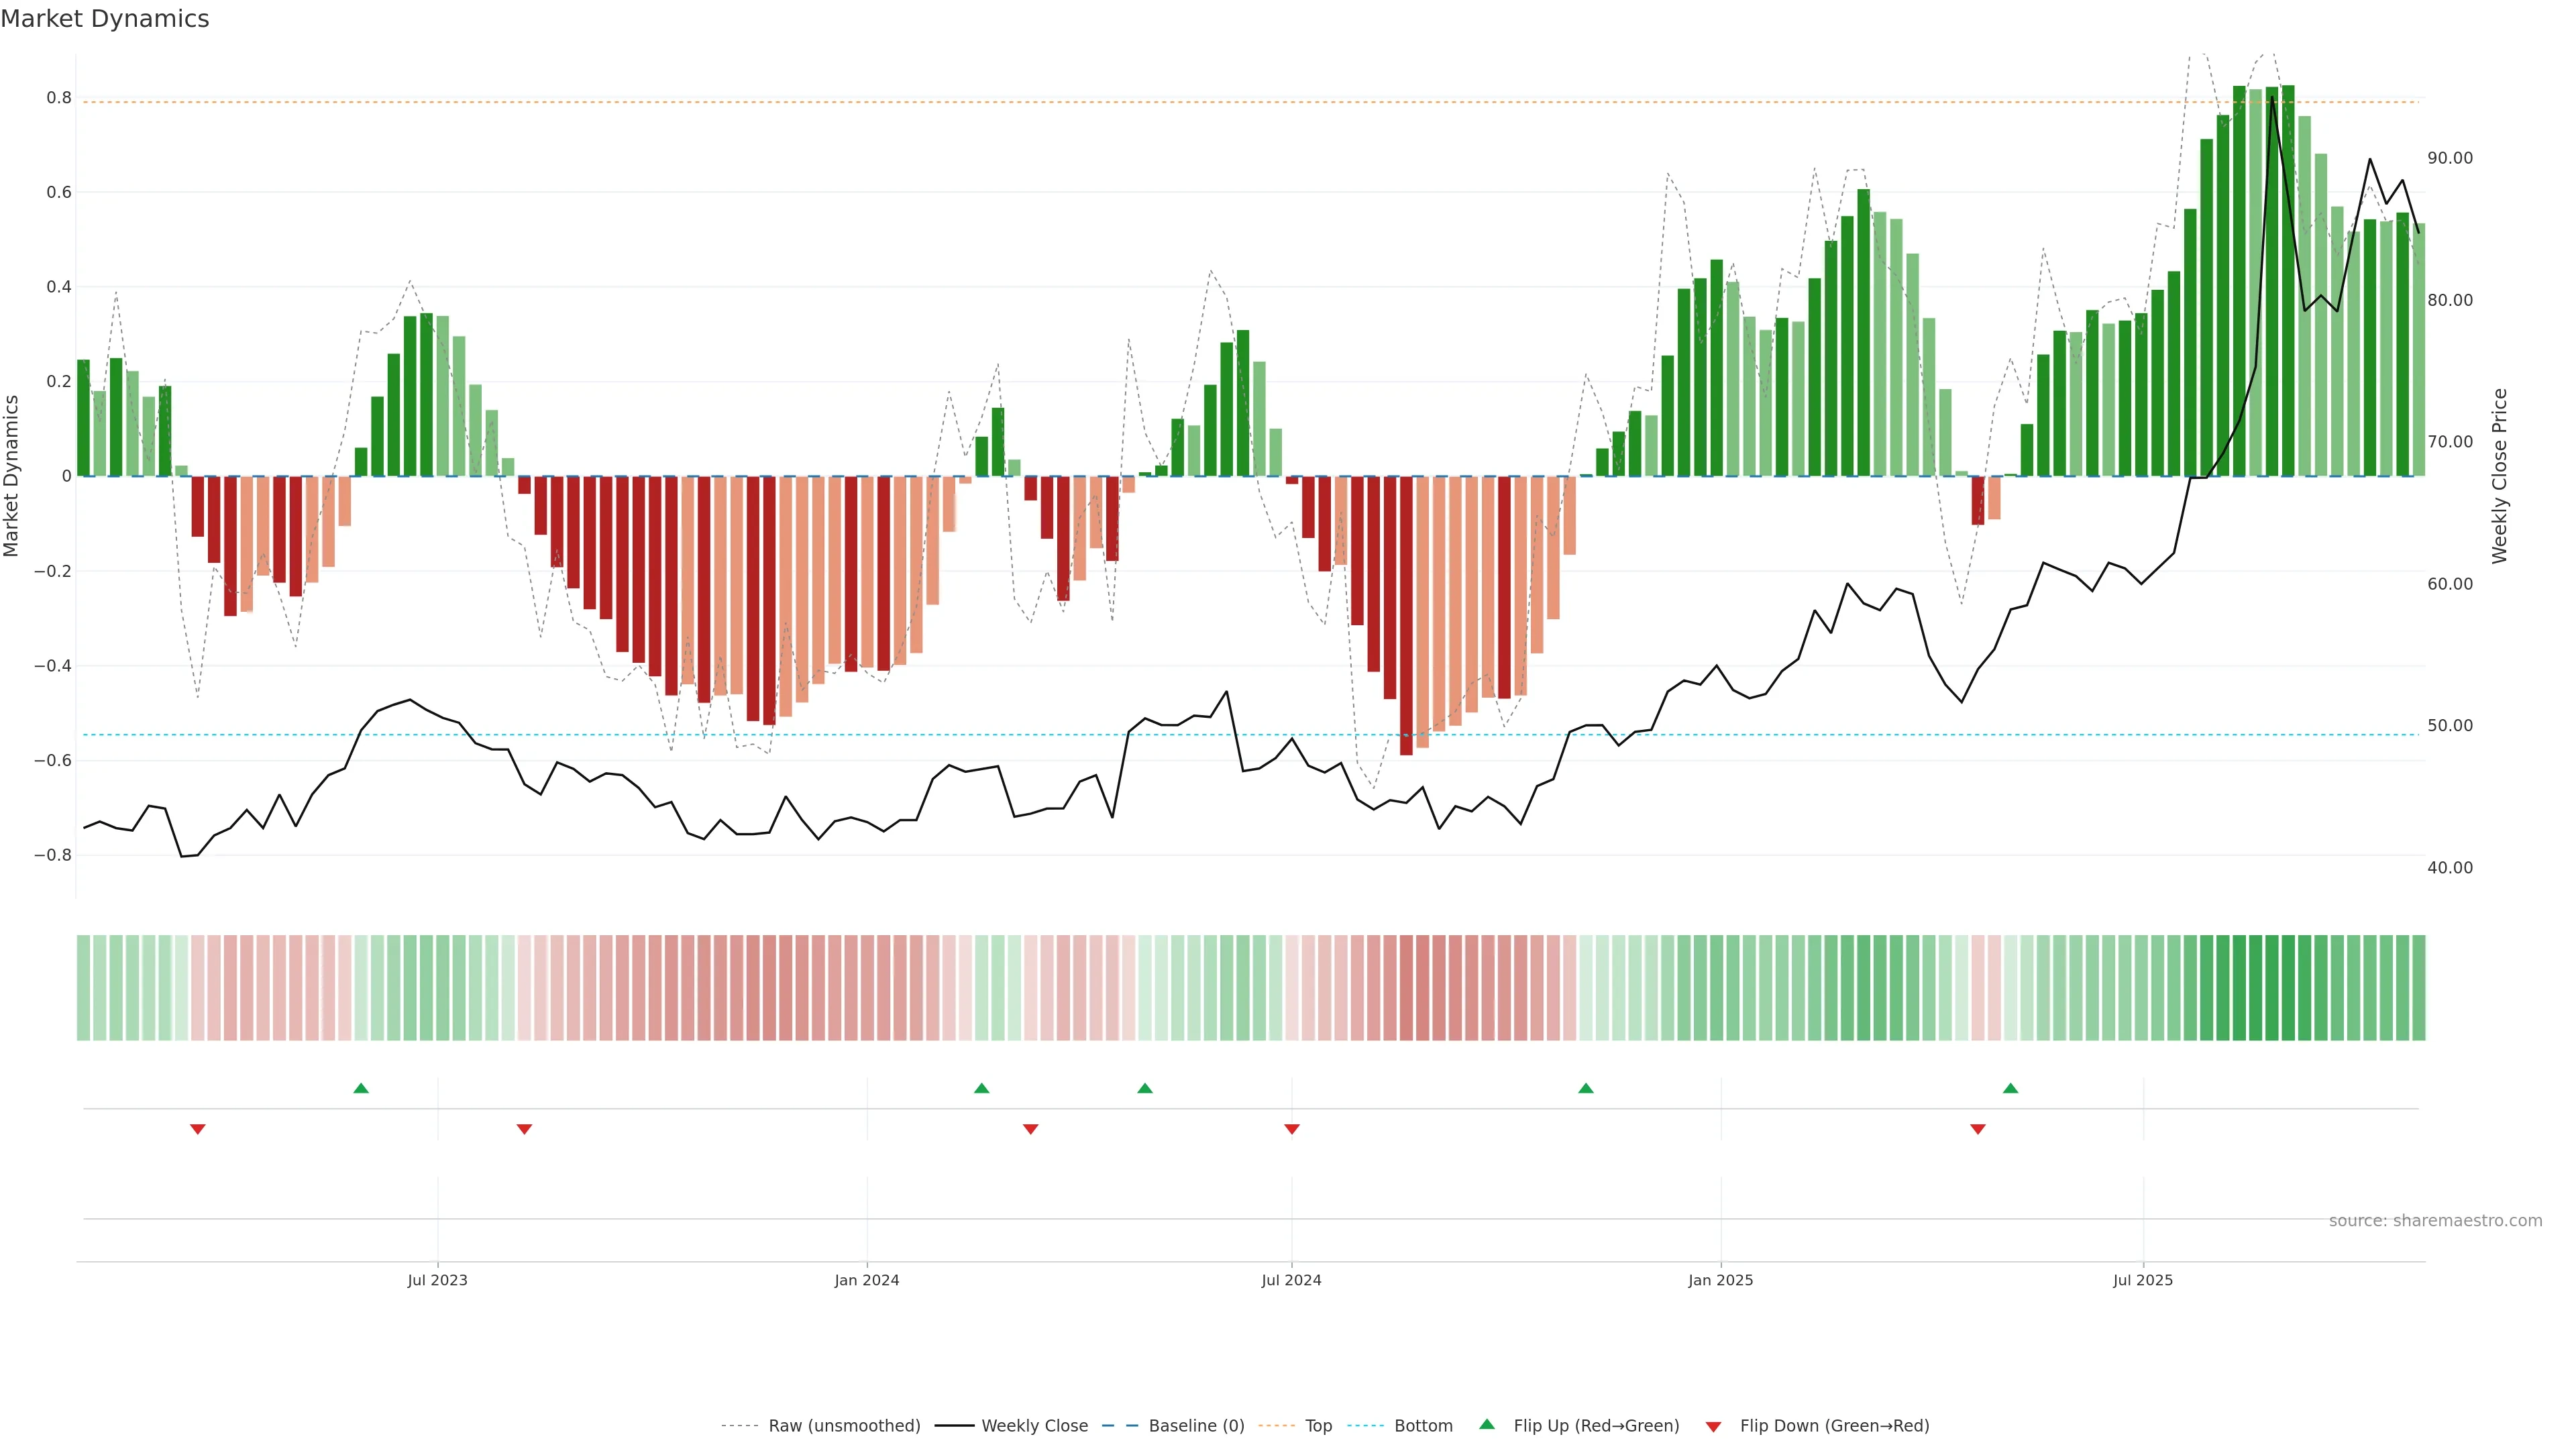2576x1449 pixels.
Task: Click the first red flip-down triangle marker
Action: pyautogui.click(x=198, y=1129)
